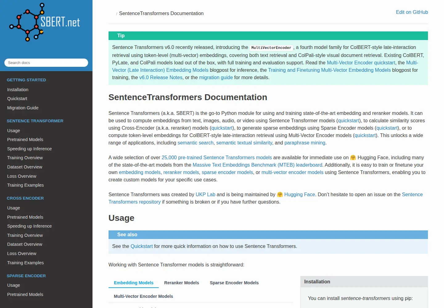Follow the Multi-Vector Encoder quickstart link
The image size is (444, 308).
361,63
